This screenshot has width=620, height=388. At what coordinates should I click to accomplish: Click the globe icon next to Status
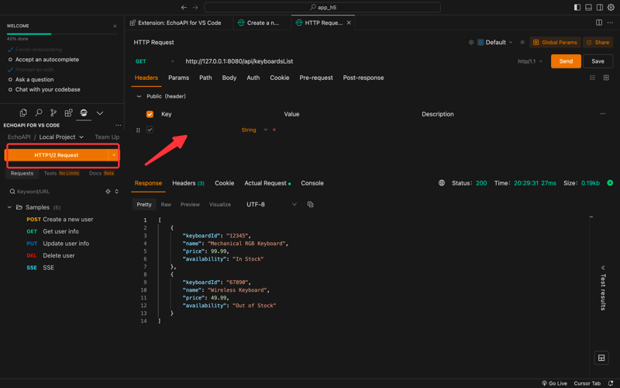[x=442, y=183]
